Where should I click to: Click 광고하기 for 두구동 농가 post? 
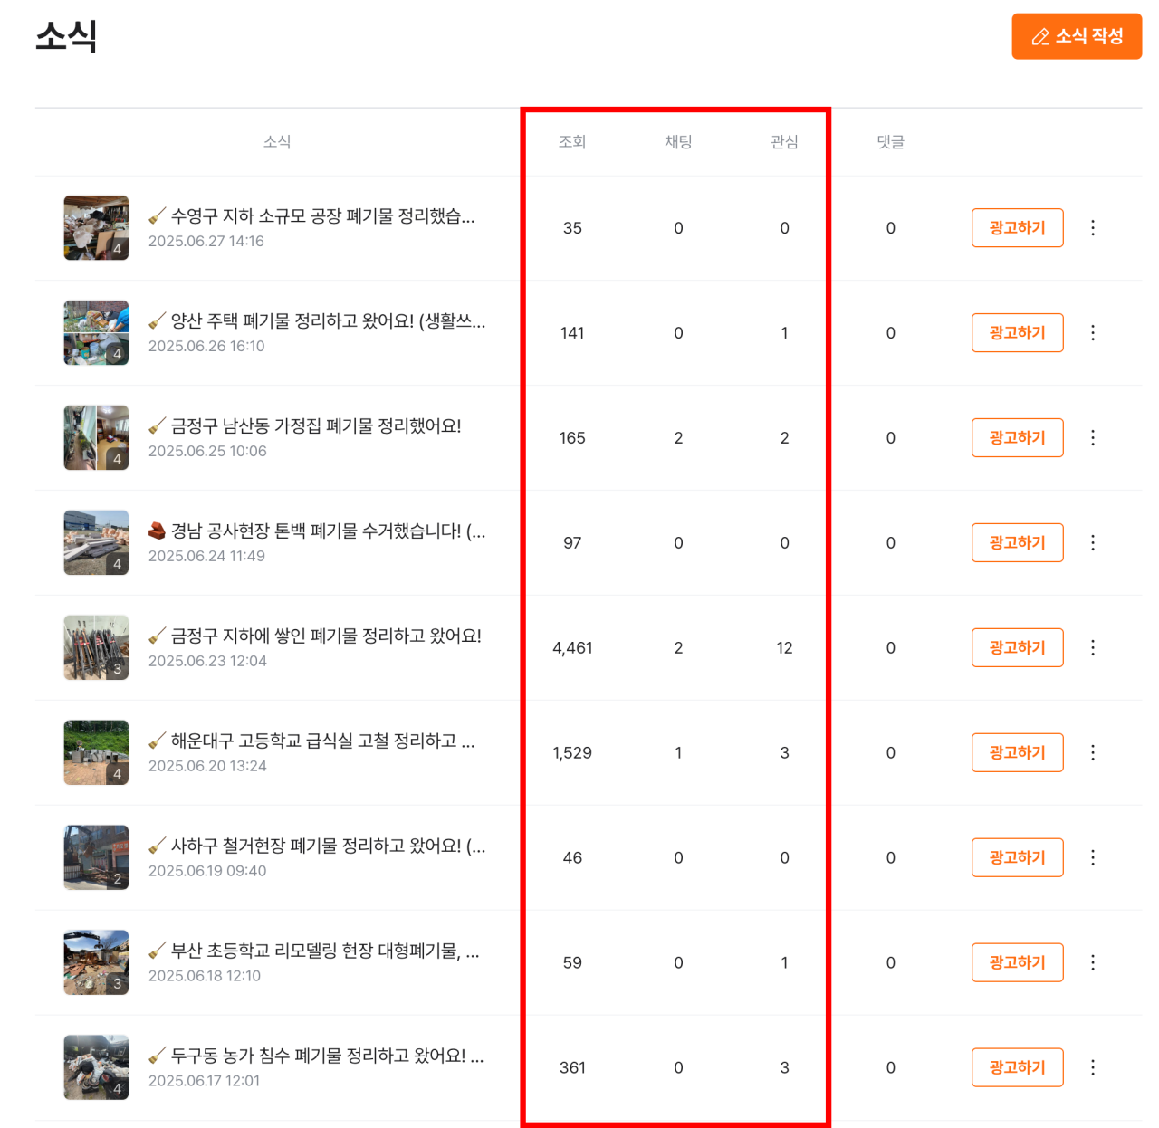pos(1017,1068)
